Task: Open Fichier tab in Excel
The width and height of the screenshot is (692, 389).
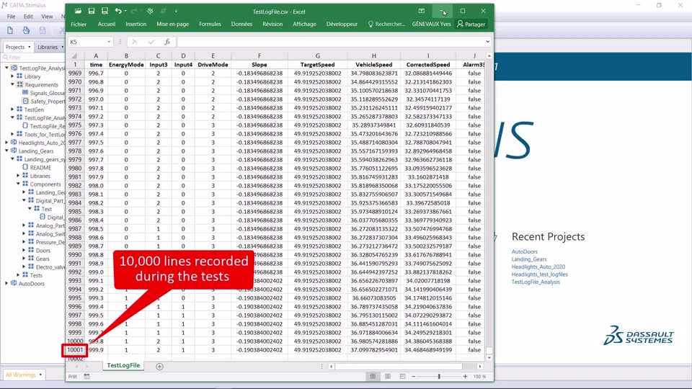Action: click(x=79, y=24)
